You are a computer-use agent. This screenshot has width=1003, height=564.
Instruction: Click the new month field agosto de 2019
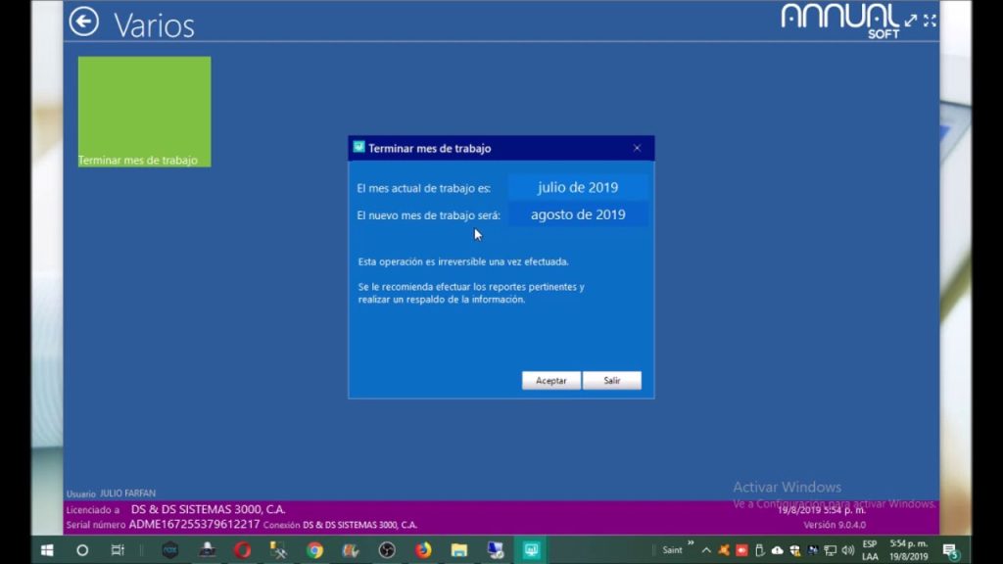[577, 214]
